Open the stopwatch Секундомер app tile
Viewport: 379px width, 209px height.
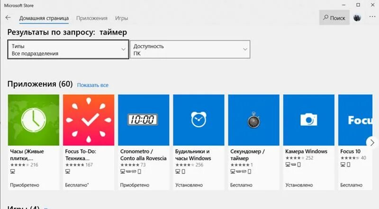point(254,120)
